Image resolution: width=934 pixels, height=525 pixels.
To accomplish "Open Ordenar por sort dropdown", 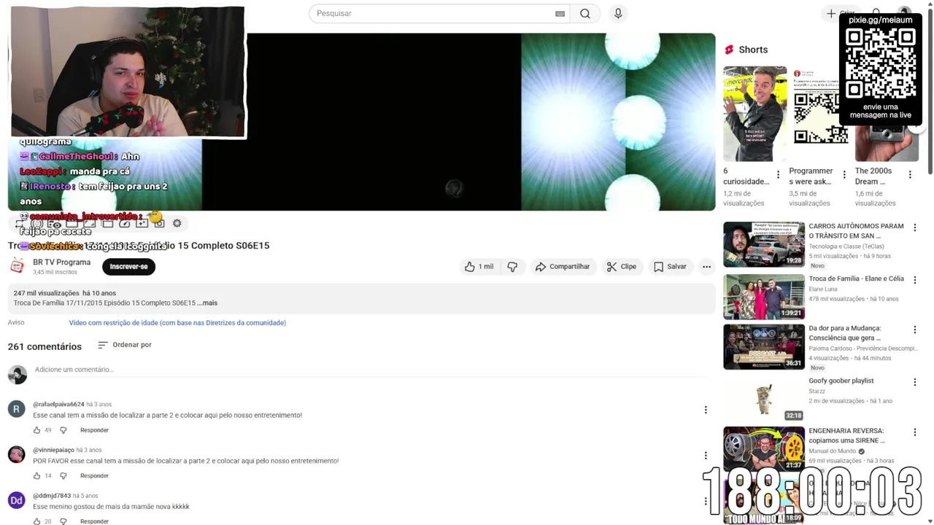I will point(125,345).
